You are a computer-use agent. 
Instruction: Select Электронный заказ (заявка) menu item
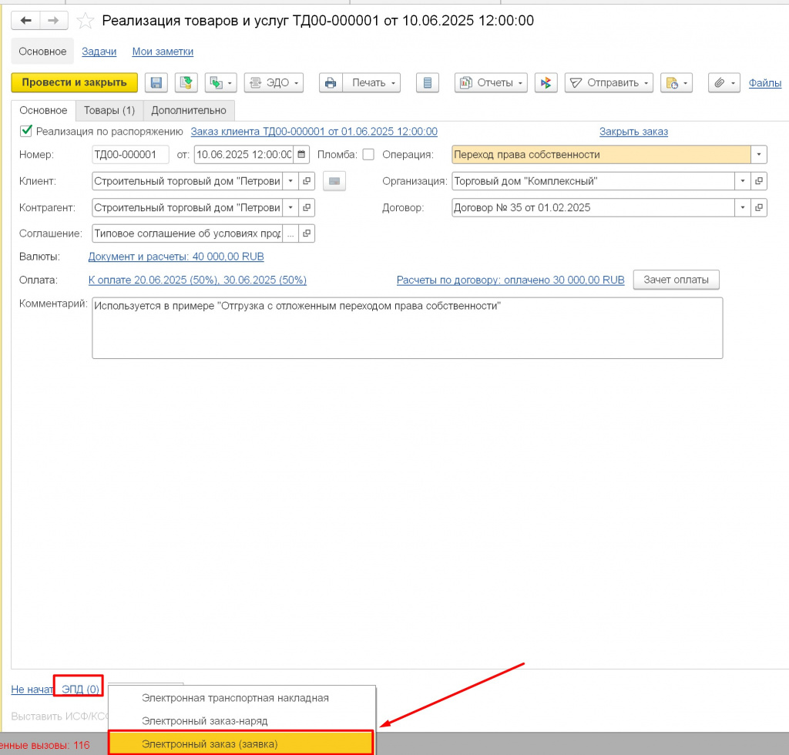[241, 743]
